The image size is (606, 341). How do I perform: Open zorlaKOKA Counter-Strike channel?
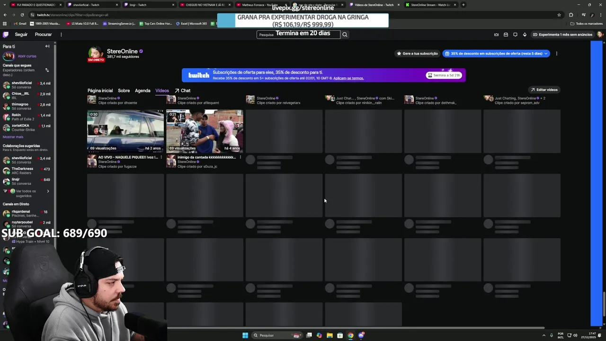(27, 128)
